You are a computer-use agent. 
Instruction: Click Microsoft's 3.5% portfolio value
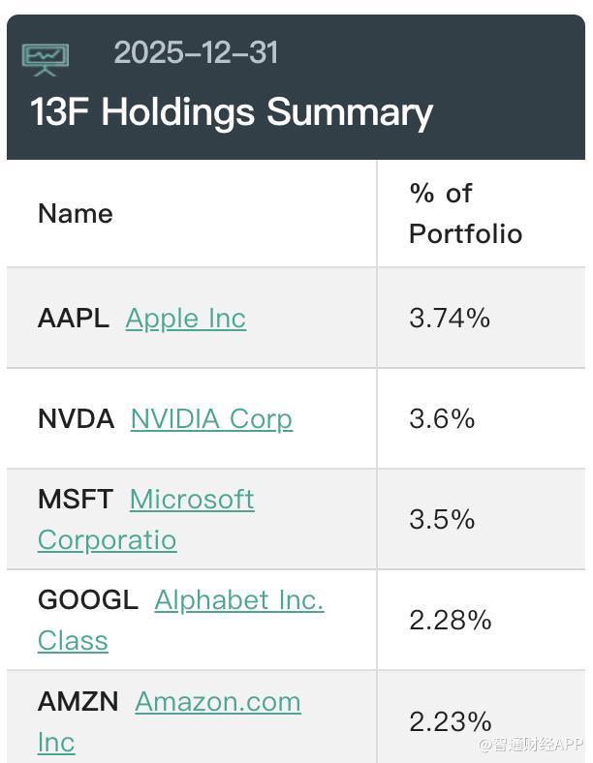pyautogui.click(x=442, y=520)
